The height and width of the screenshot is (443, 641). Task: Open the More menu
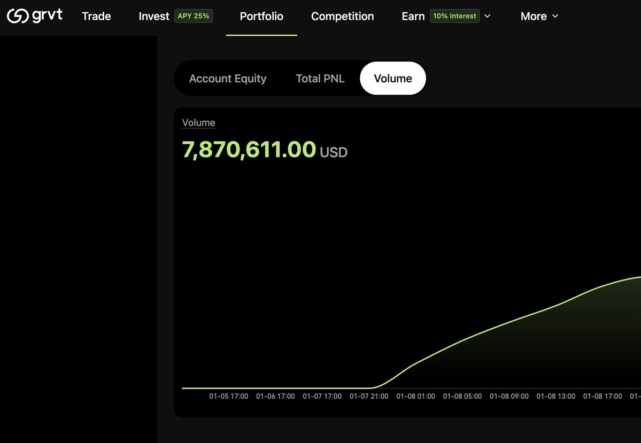pyautogui.click(x=534, y=16)
